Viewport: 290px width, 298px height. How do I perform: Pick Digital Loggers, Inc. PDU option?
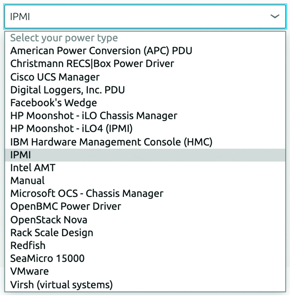pyautogui.click(x=67, y=90)
